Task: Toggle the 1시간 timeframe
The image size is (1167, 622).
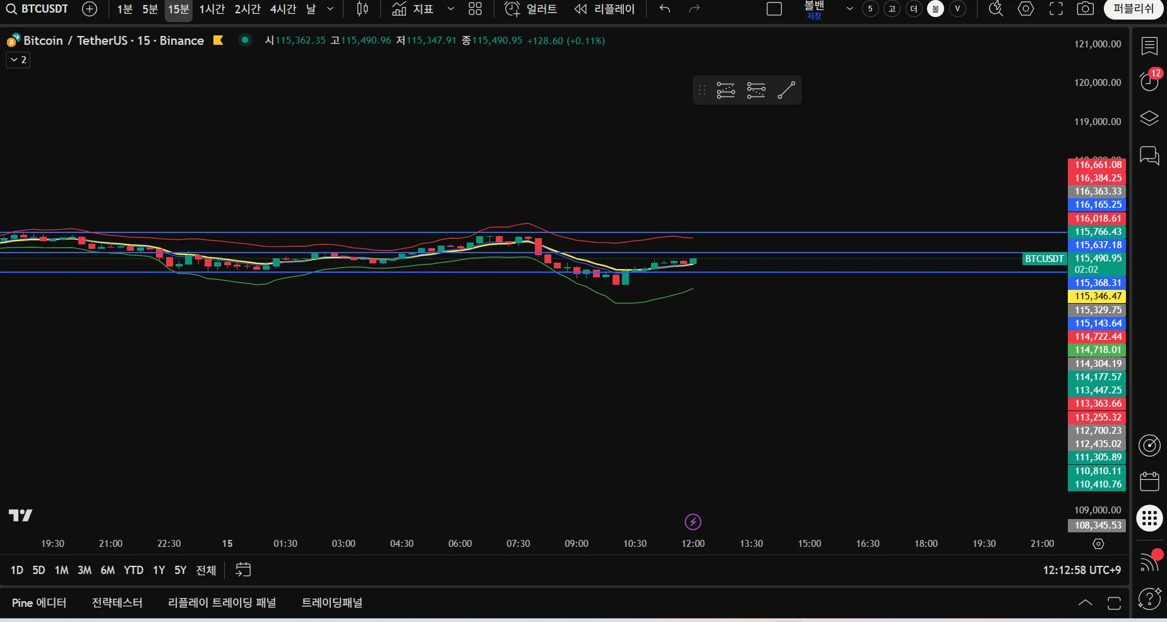Action: (212, 9)
